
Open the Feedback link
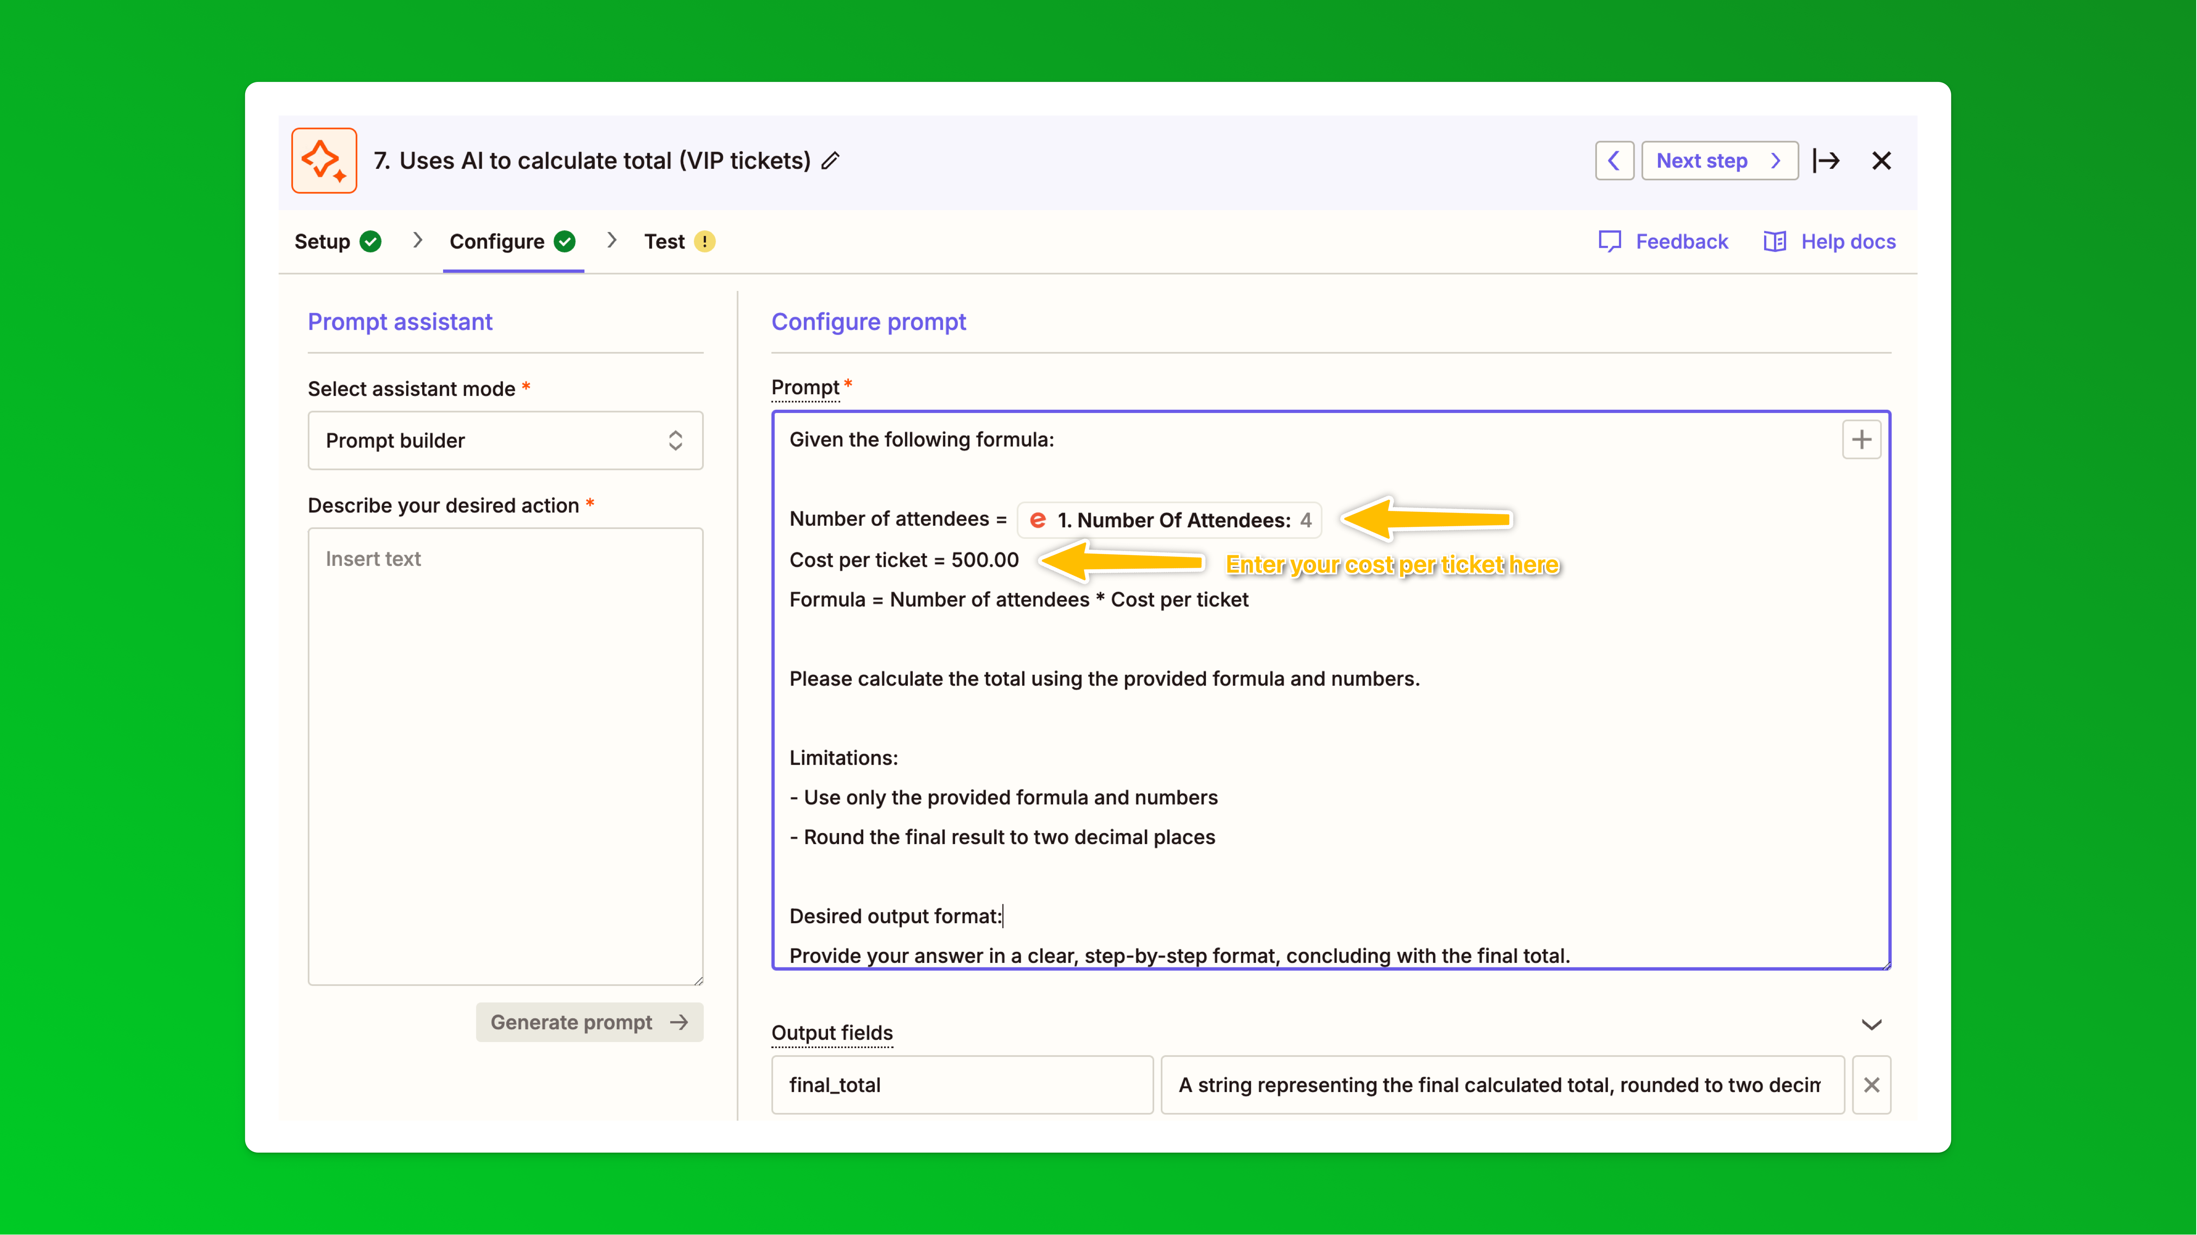[1663, 241]
